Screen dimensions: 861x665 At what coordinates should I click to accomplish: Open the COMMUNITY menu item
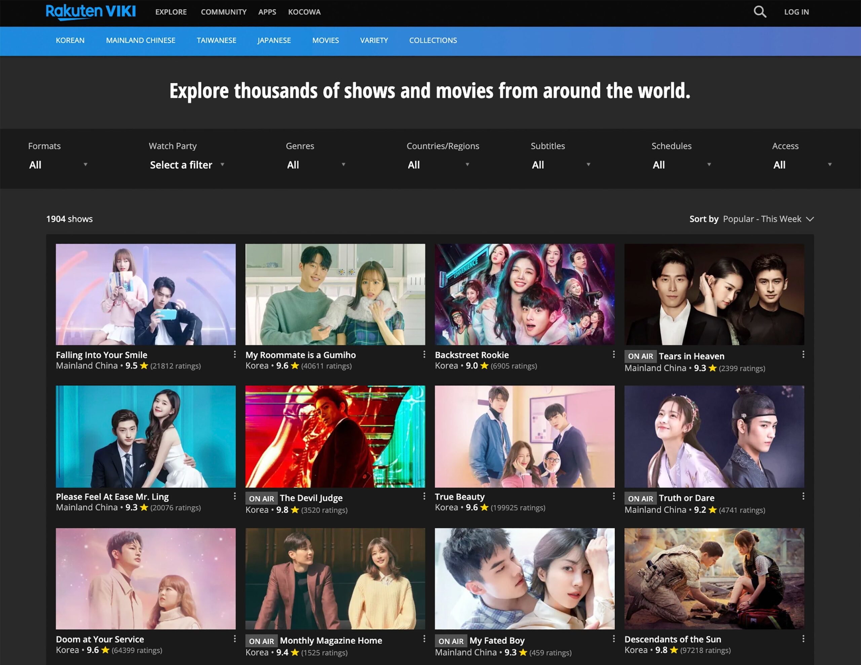(224, 12)
